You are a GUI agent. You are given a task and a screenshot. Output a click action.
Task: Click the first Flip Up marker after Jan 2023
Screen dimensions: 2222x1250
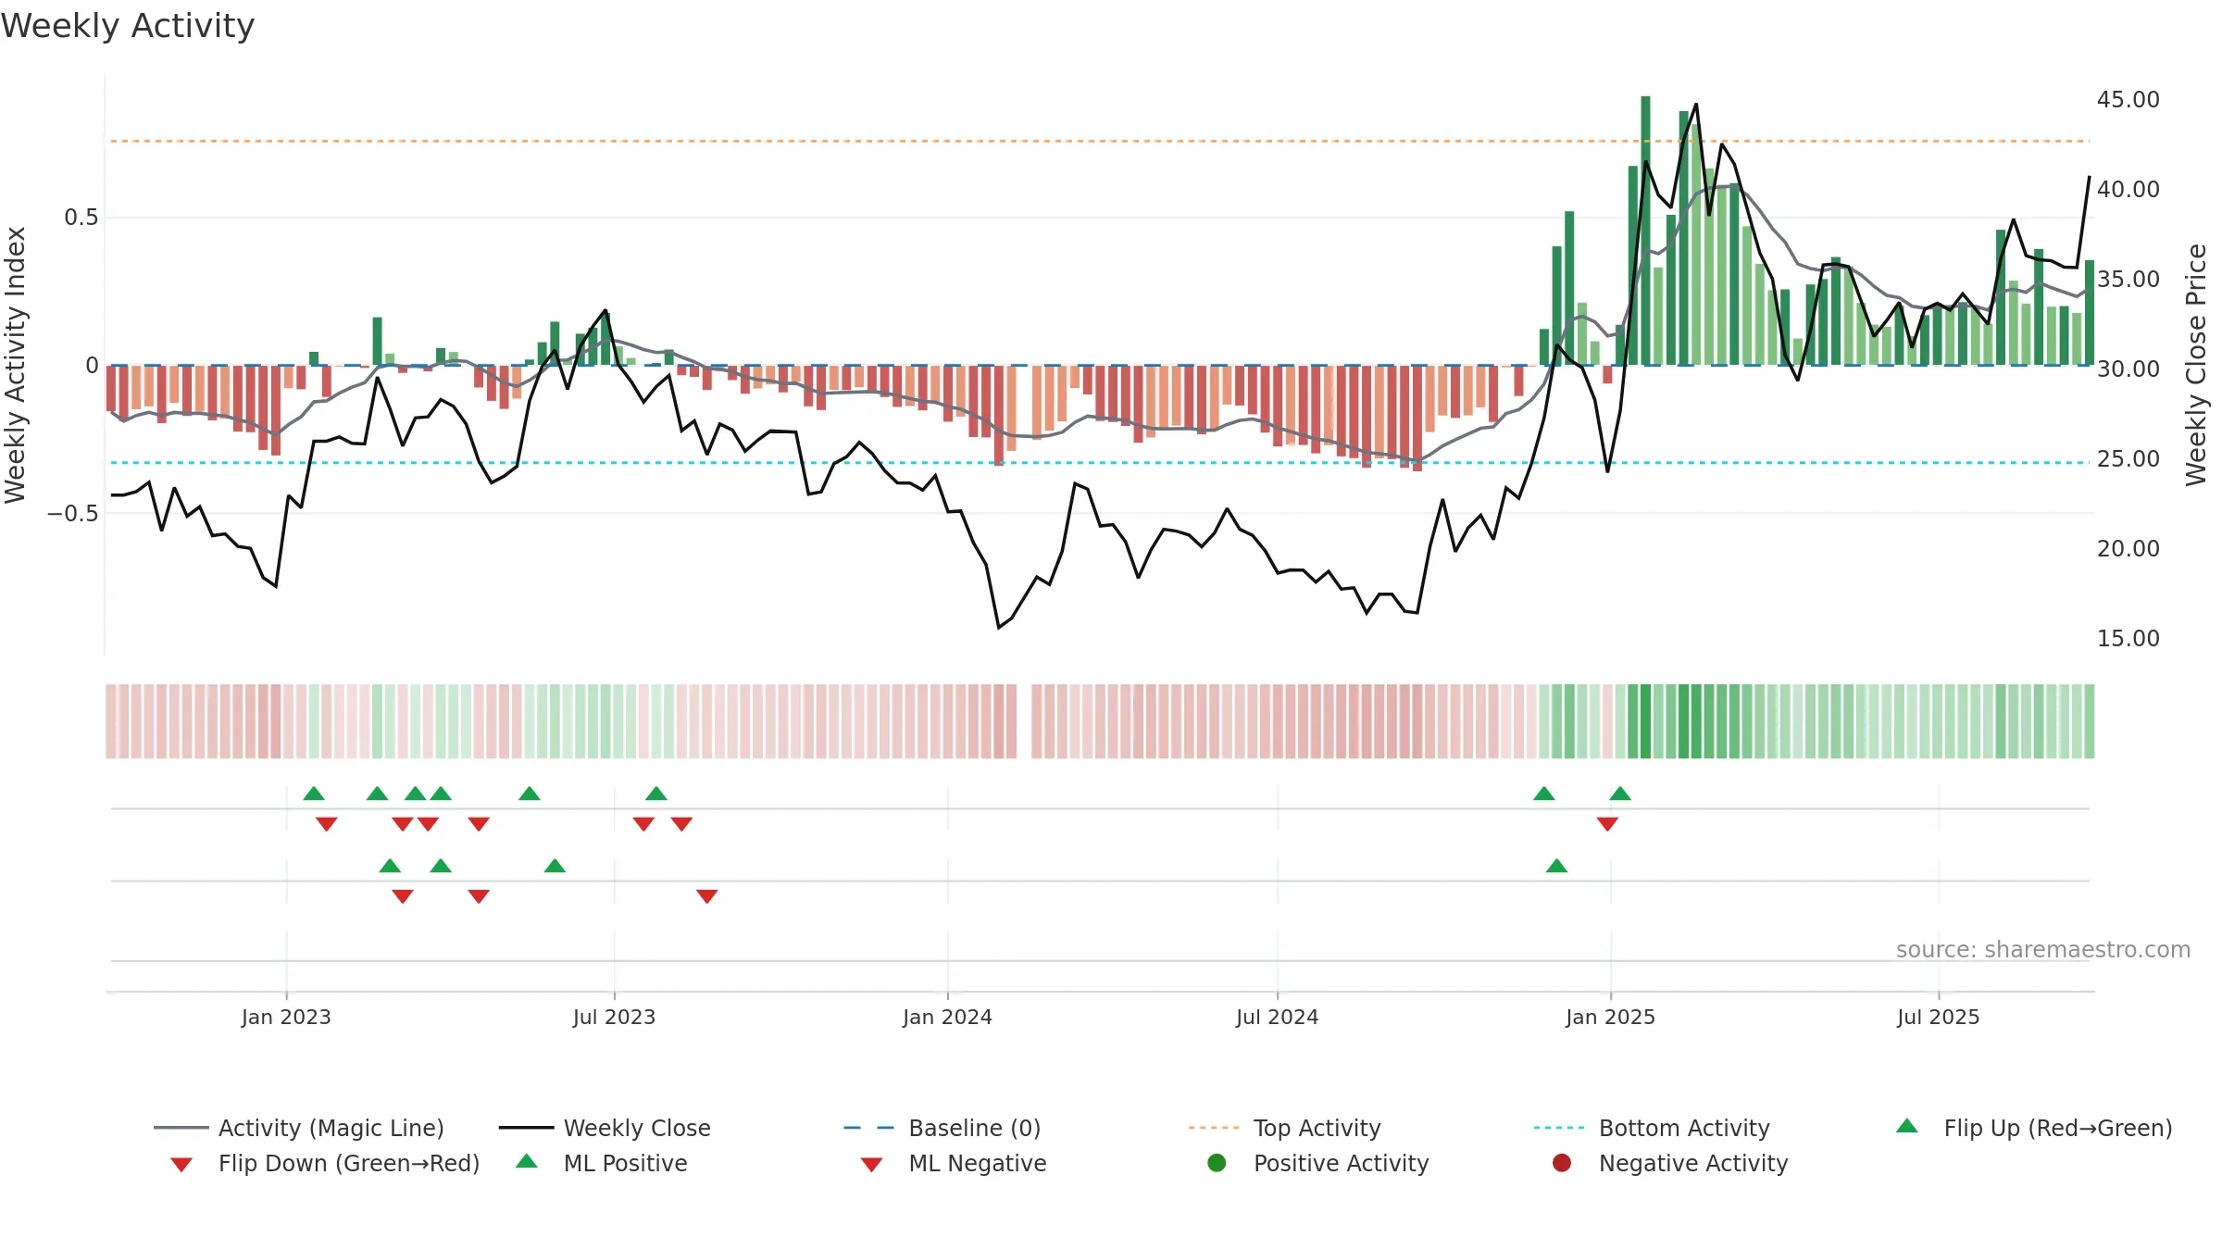click(314, 794)
